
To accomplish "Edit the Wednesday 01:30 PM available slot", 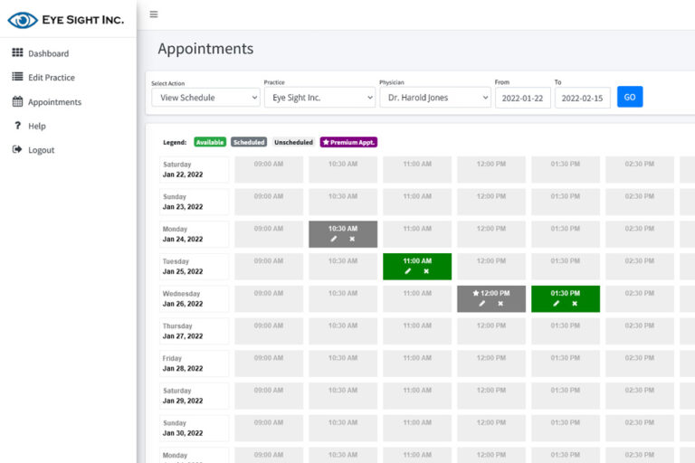I will click(x=556, y=304).
